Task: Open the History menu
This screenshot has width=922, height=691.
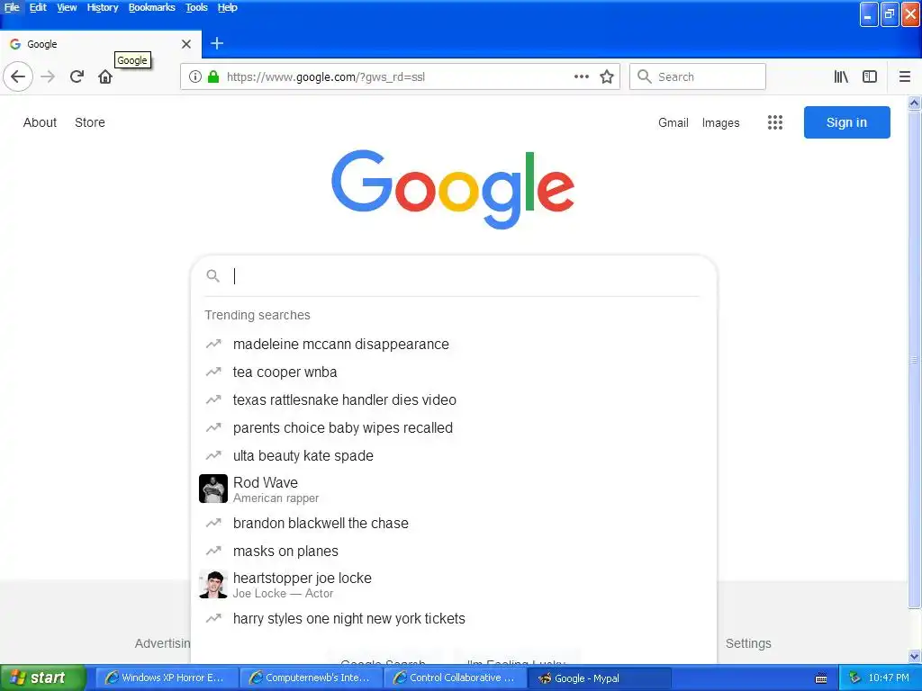Action: [103, 7]
